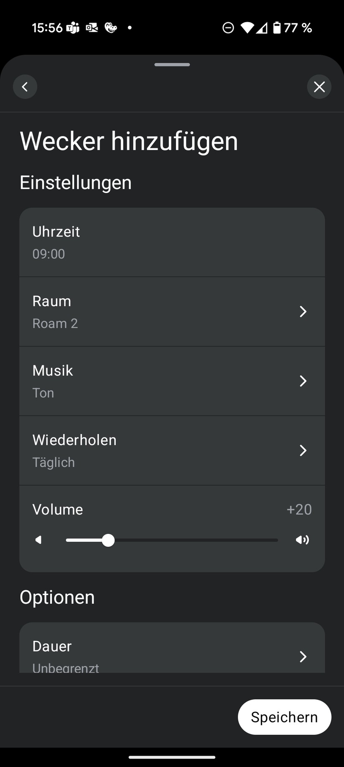
Task: Tap the back arrow icon
Action: [25, 86]
